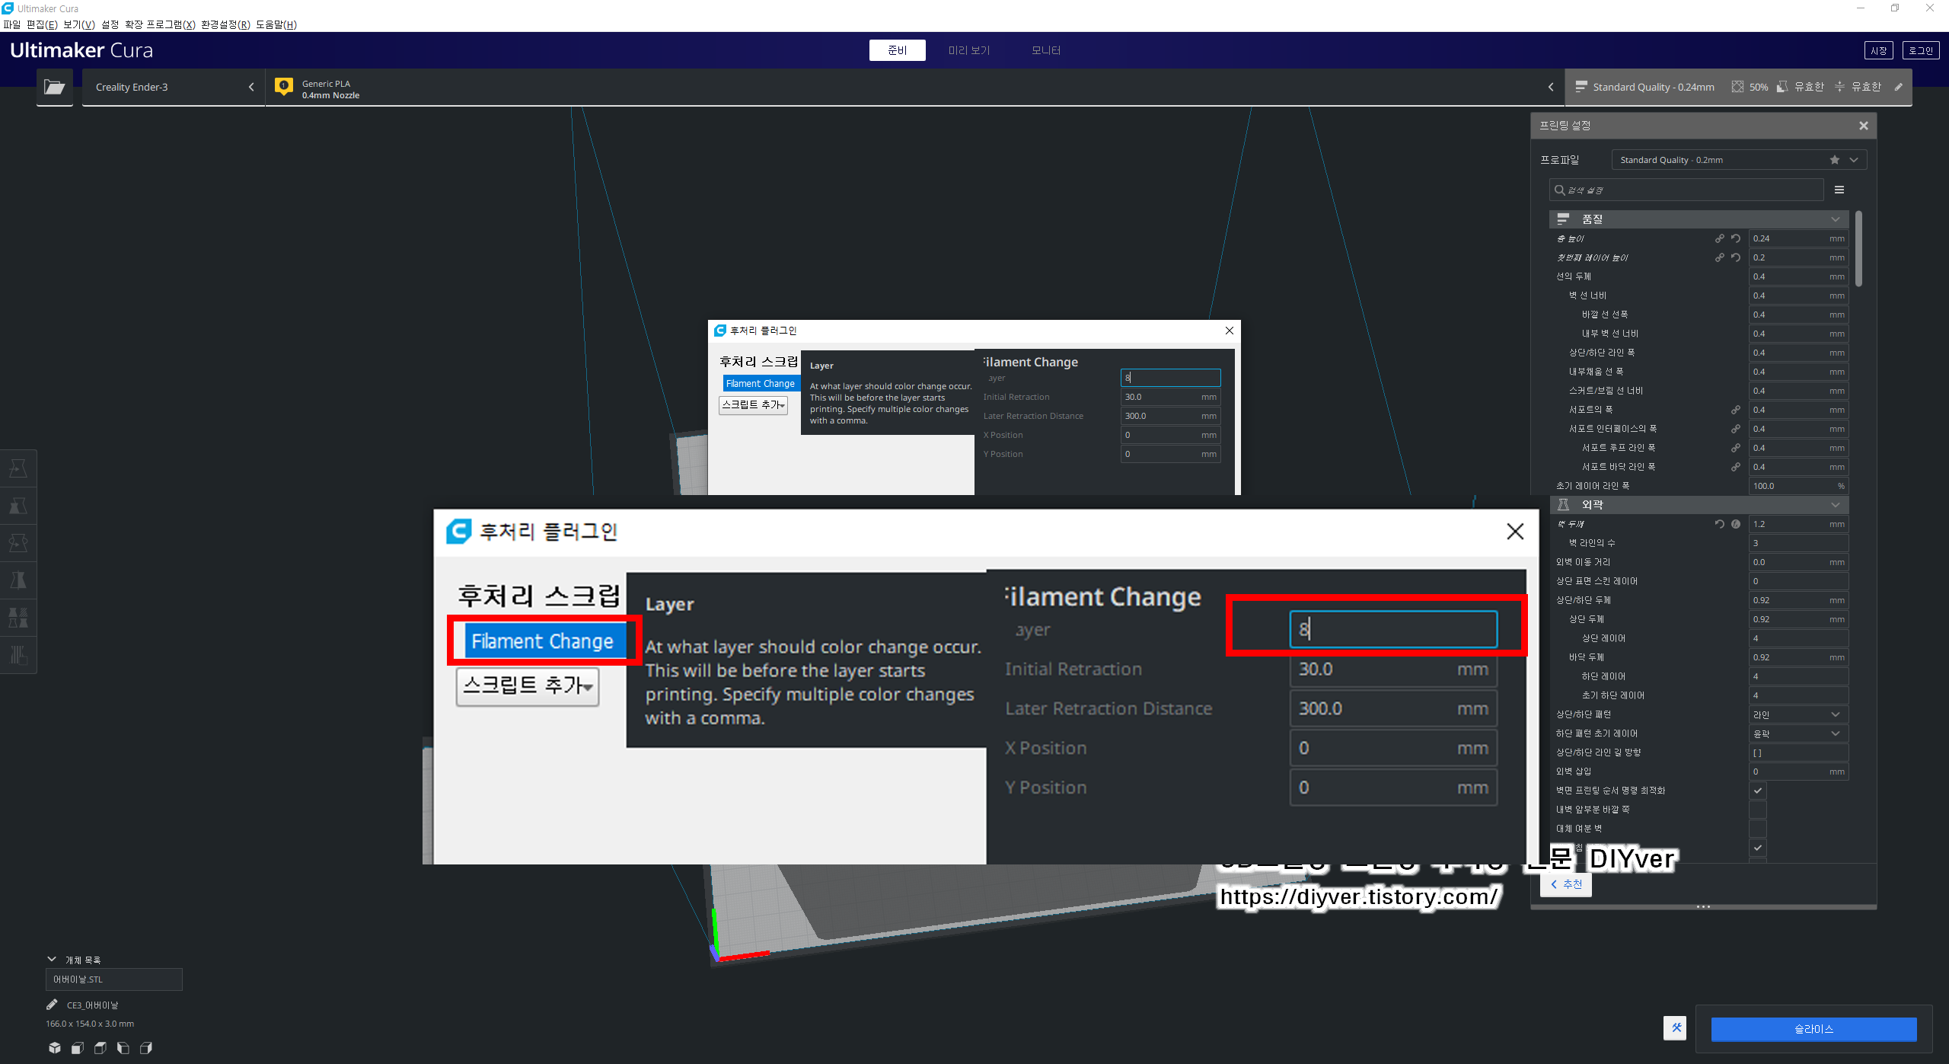Collapse the 품질 settings section
This screenshot has height=1064, width=1949.
1699,219
